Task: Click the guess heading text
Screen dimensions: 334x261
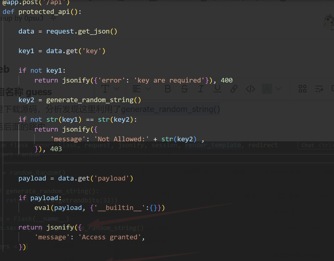Action: coord(39,92)
